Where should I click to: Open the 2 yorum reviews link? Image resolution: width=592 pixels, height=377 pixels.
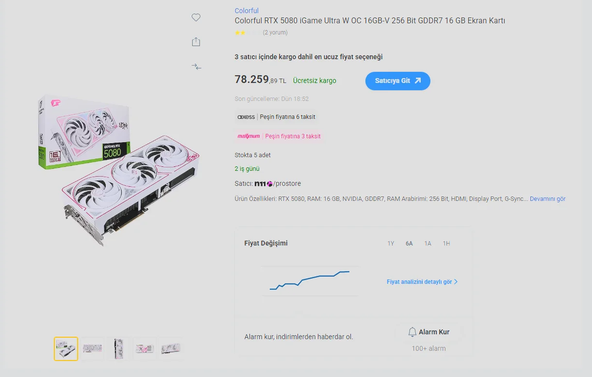pyautogui.click(x=275, y=33)
